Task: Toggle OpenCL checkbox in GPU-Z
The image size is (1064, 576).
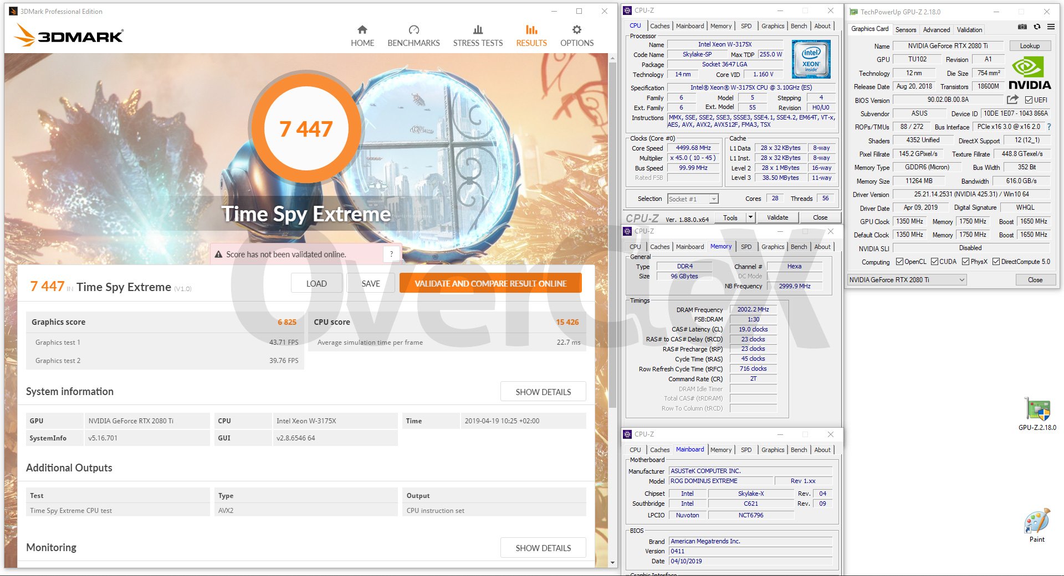Action: (899, 262)
